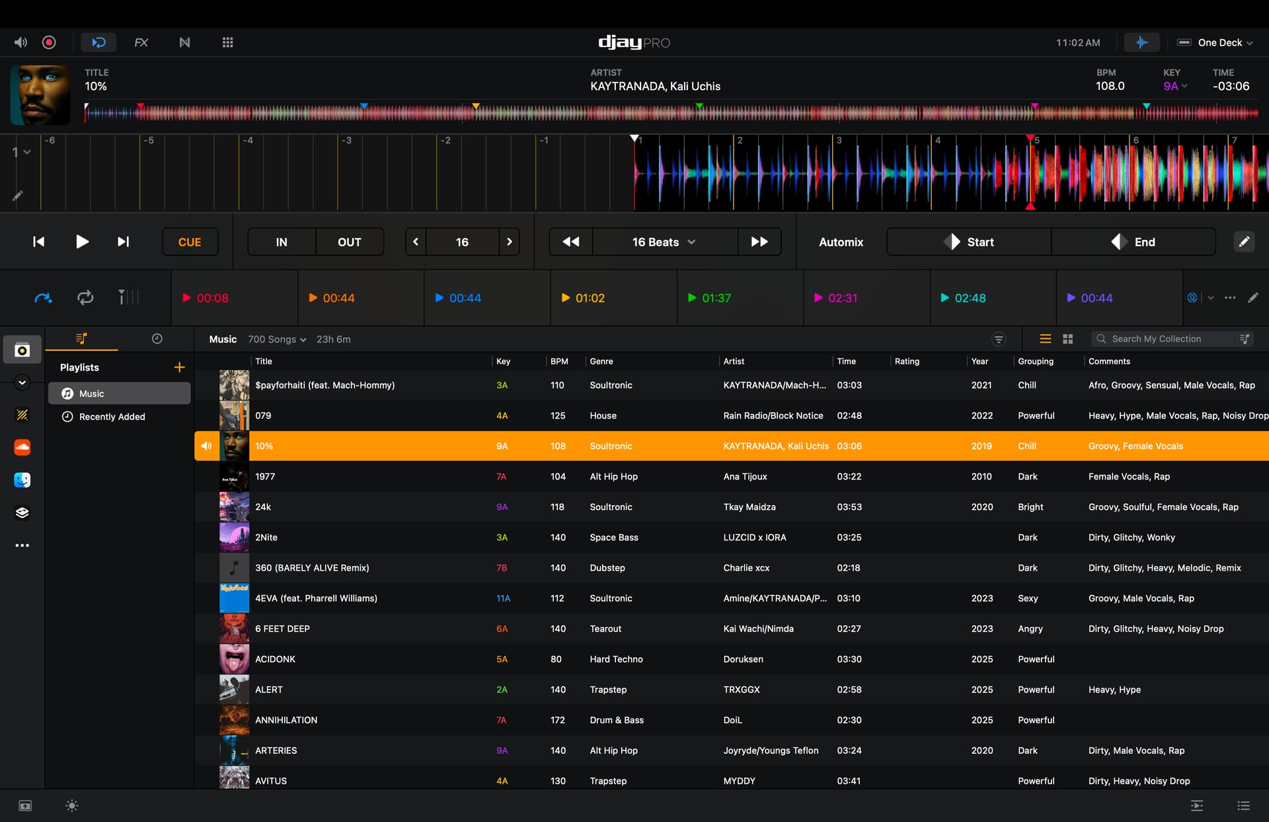Select the Music playlist
This screenshot has height=822, width=1269.
point(119,393)
